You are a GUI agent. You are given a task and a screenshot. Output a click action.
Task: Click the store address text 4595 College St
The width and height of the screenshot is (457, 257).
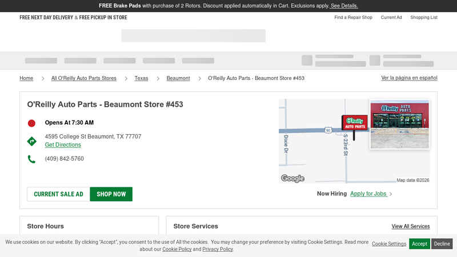point(93,136)
